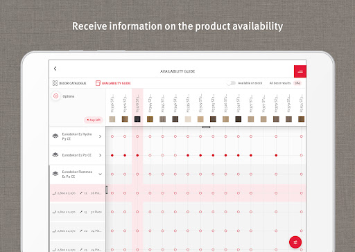Screen dimensions: 355x252
Task: Select the sixth dark brown decor swatch
Action: click(x=175, y=119)
